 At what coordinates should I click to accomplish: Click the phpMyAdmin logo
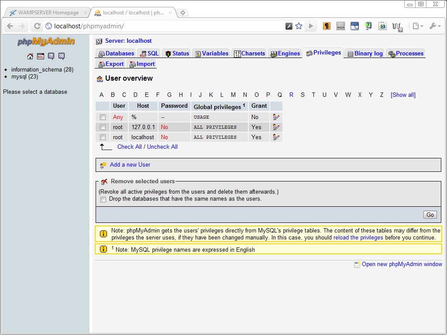coord(46,41)
